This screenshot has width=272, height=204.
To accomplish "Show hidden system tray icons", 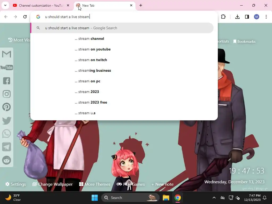I will (214, 198).
